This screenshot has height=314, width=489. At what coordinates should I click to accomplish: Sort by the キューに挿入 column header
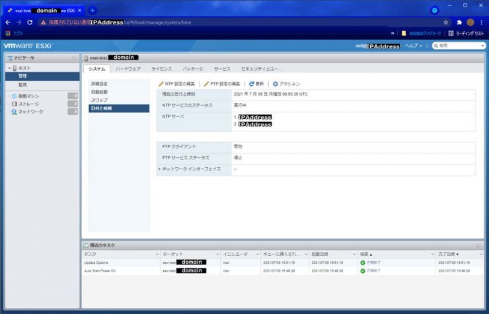pyautogui.click(x=282, y=255)
